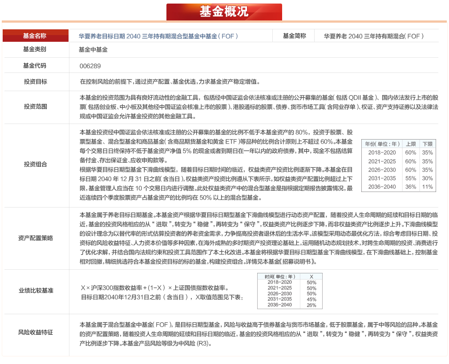
Task: Click the X column header in benchmark table
Action: (x=311, y=276)
